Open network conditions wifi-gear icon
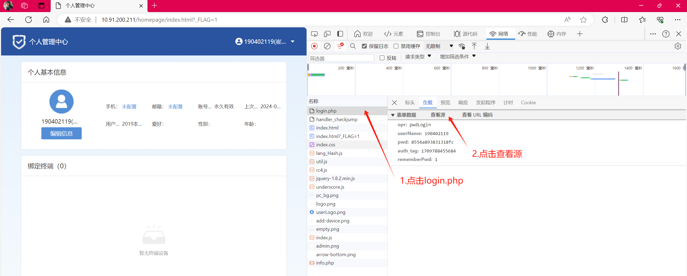The image size is (687, 276). click(x=462, y=46)
